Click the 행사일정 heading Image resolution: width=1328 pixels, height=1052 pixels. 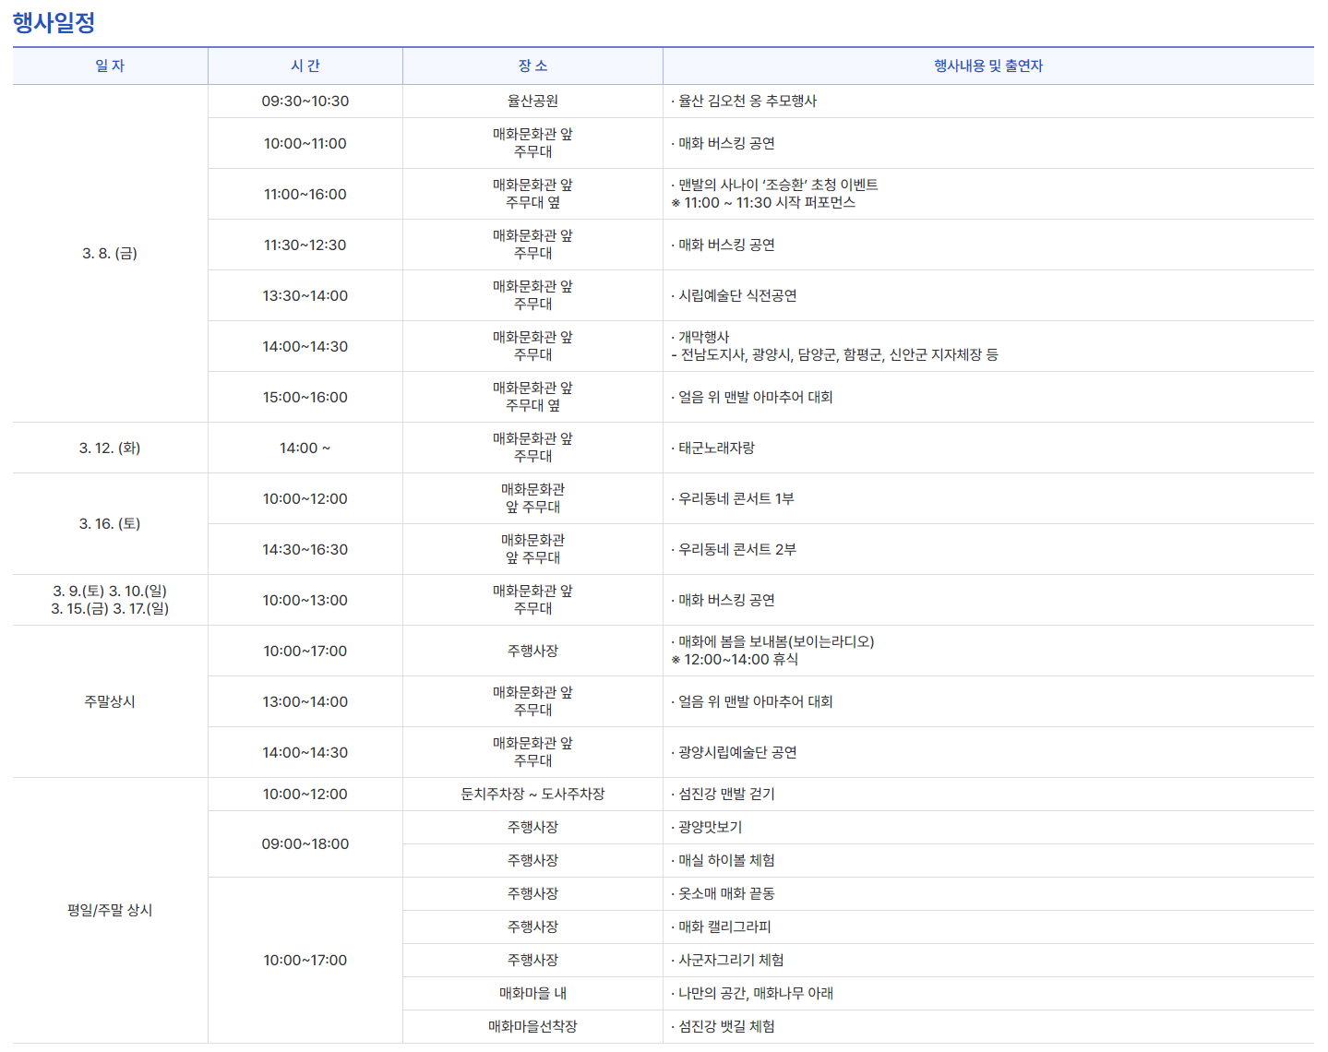54,22
